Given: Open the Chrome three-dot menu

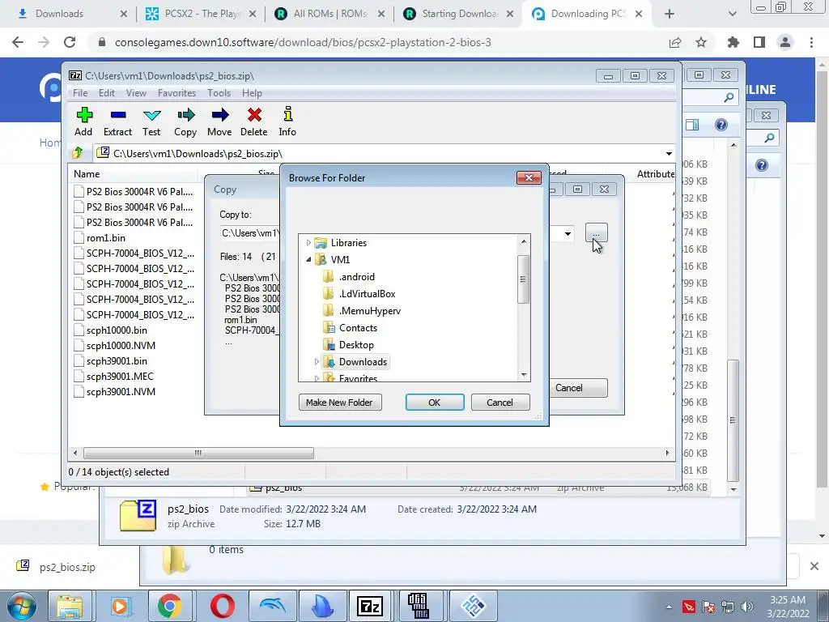Looking at the screenshot, I should [x=811, y=42].
